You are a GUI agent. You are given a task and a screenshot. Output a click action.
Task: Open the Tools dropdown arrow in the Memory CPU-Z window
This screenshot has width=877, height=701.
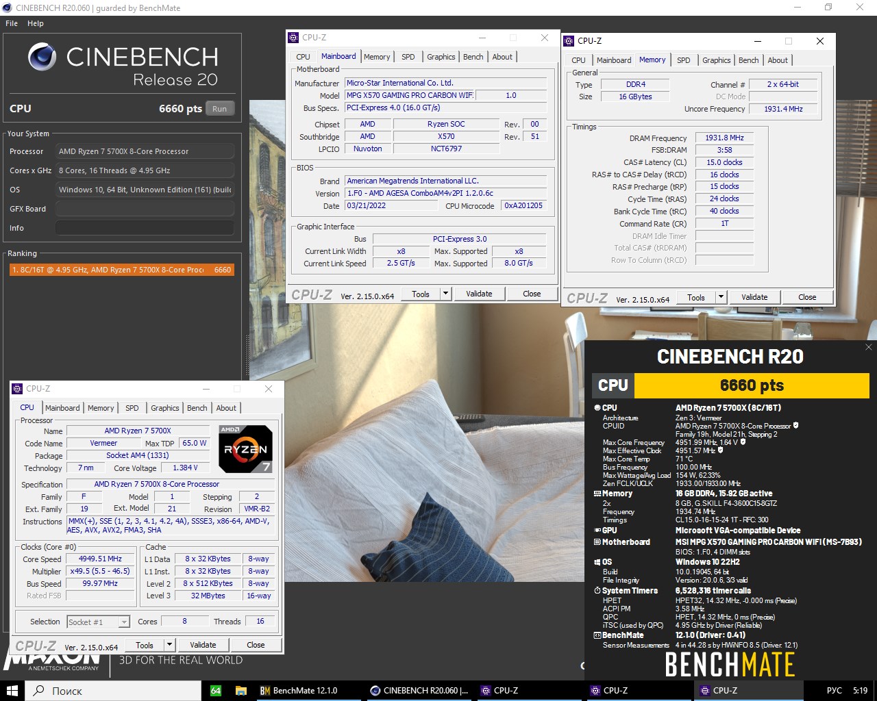[721, 297]
